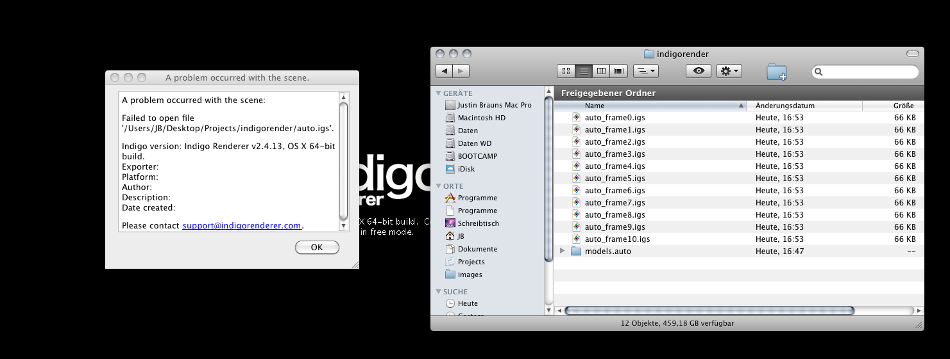Switch Finder to icon view
This screenshot has height=359, width=950.
click(566, 71)
